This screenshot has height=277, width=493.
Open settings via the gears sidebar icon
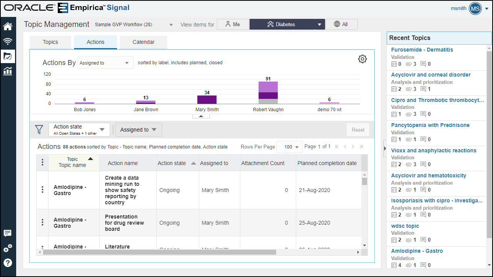tap(8, 248)
